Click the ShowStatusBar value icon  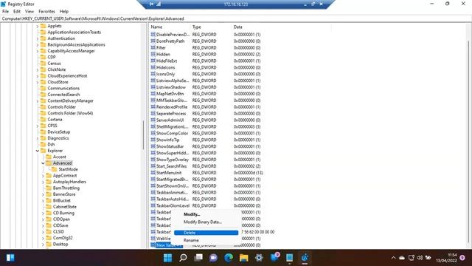click(153, 146)
